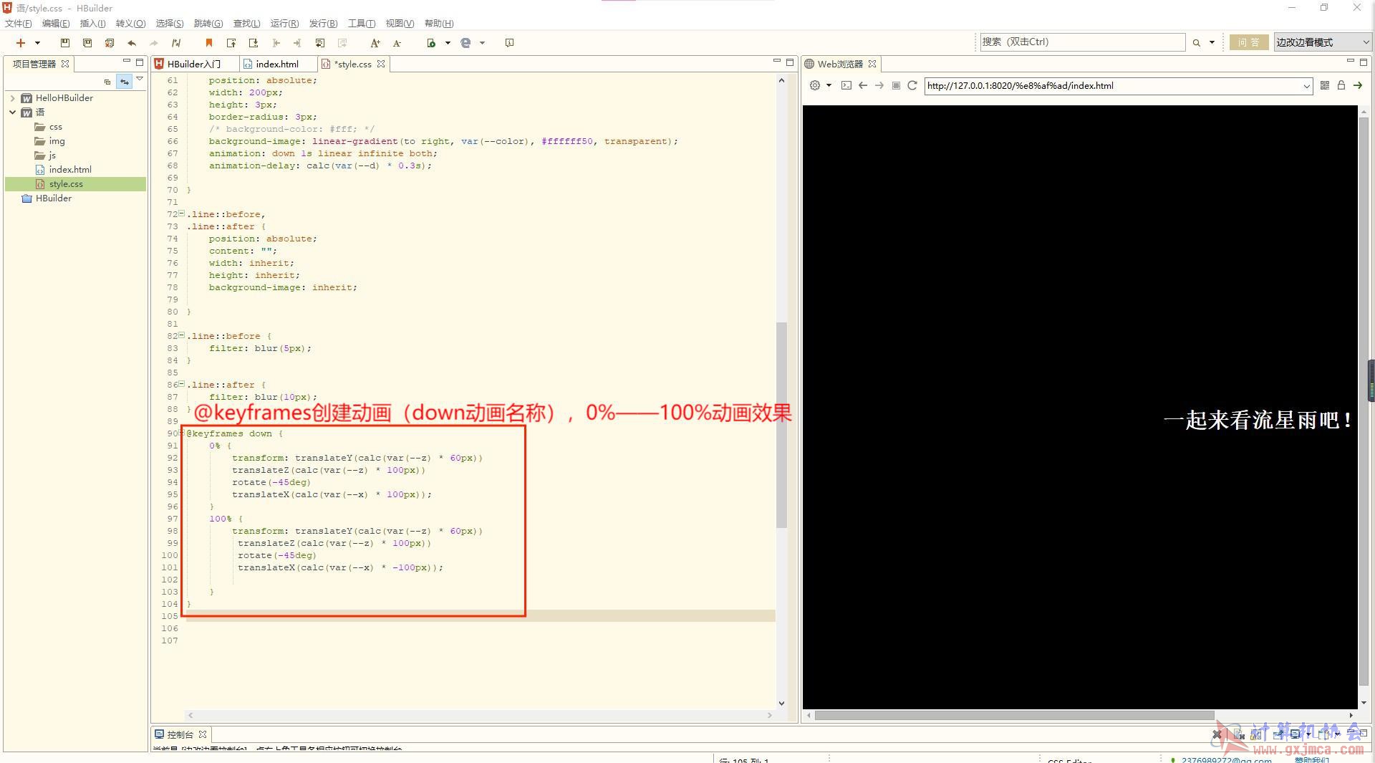Viewport: 1375px width, 763px height.
Task: Click the next bookmark icon with down arrow
Action: click(254, 43)
